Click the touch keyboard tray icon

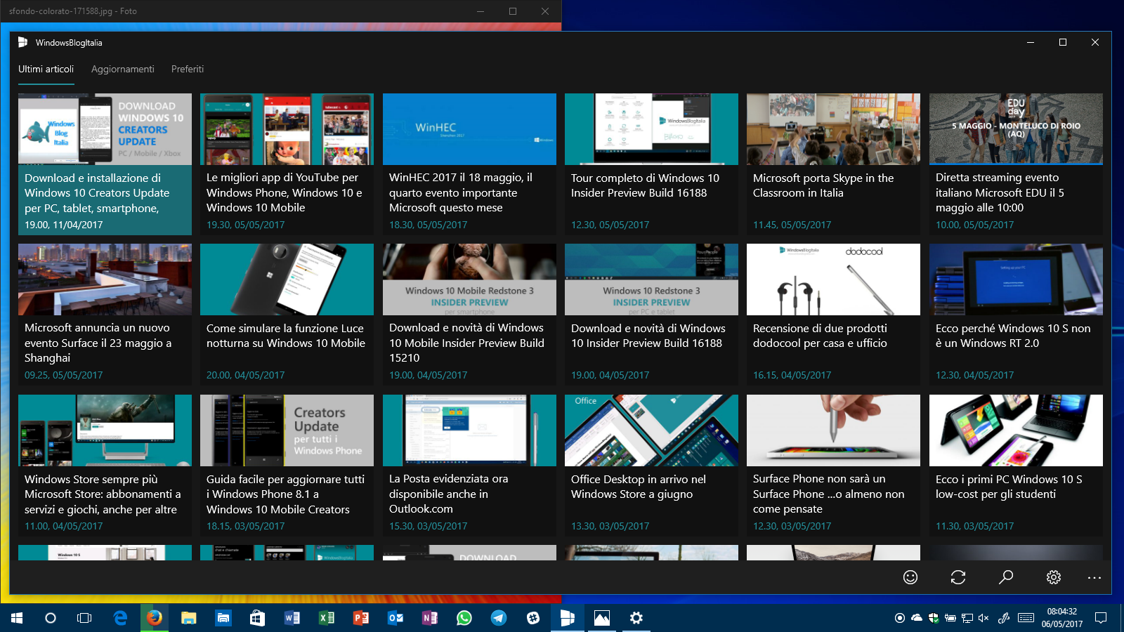pyautogui.click(x=1026, y=618)
